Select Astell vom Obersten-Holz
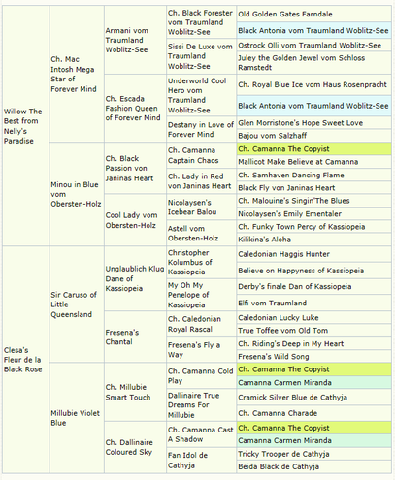This screenshot has height=480, width=395. coord(193,233)
